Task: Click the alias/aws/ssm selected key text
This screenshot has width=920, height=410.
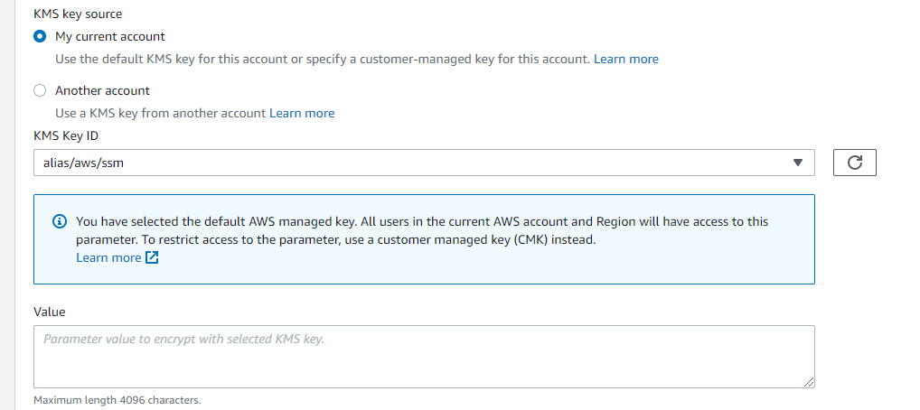Action: tap(83, 163)
